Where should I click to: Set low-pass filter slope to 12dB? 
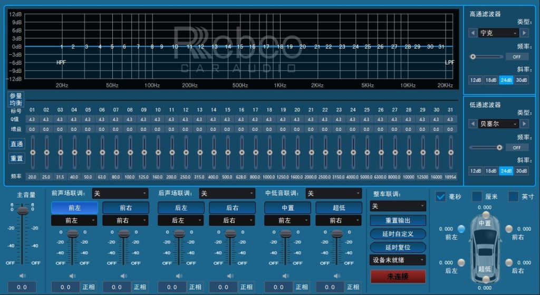(476, 171)
